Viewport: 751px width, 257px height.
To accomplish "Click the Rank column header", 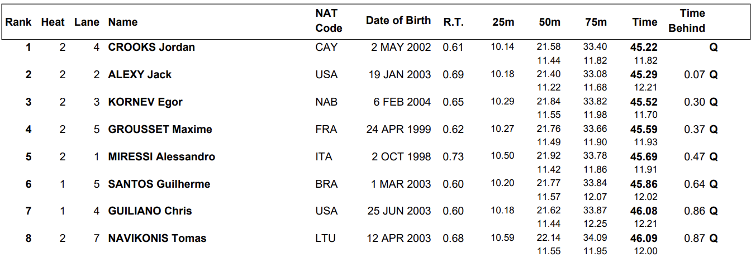I will click(x=18, y=22).
